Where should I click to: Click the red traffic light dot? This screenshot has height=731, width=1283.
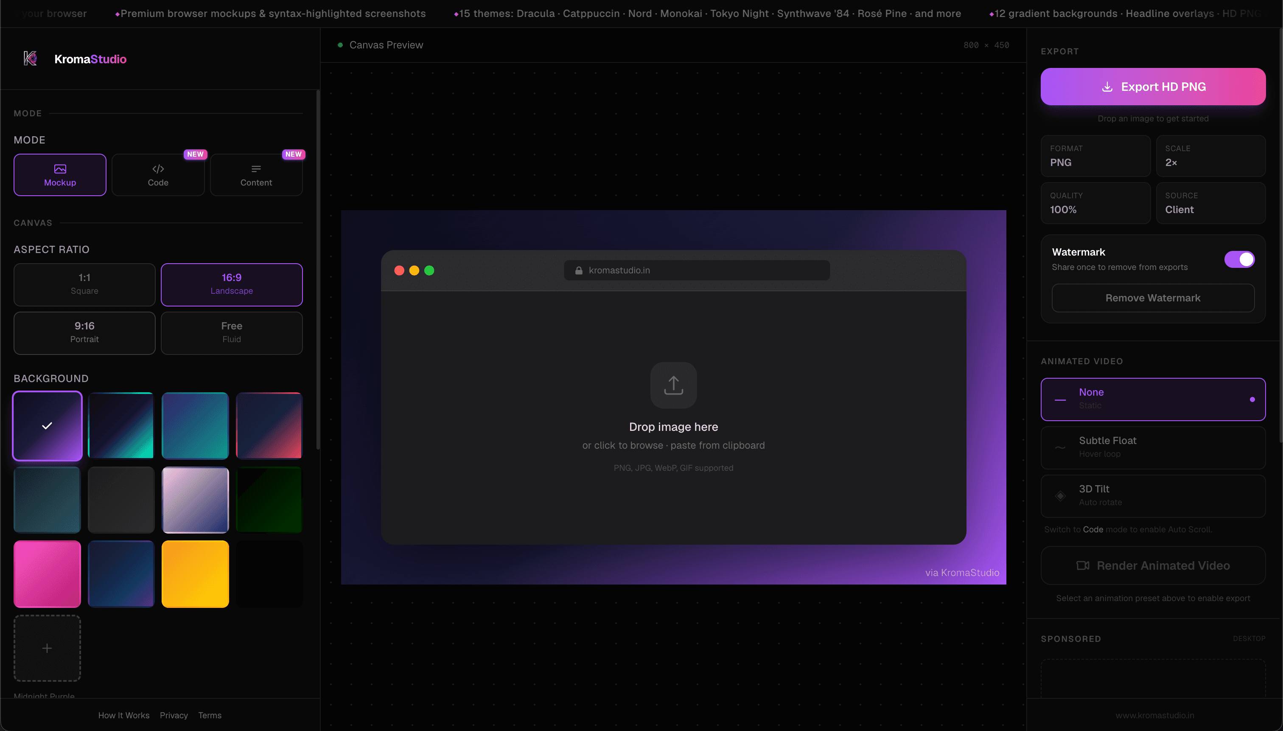(x=399, y=270)
